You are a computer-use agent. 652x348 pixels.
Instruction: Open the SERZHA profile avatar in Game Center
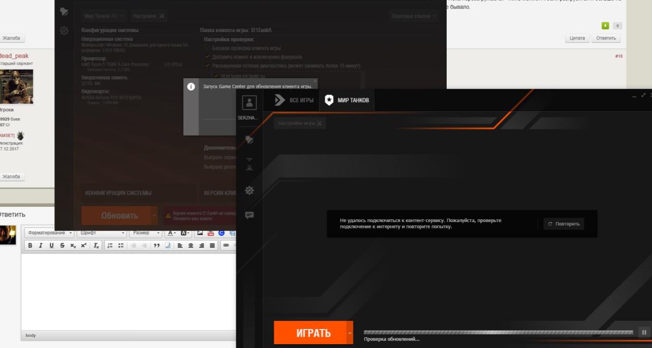(249, 103)
